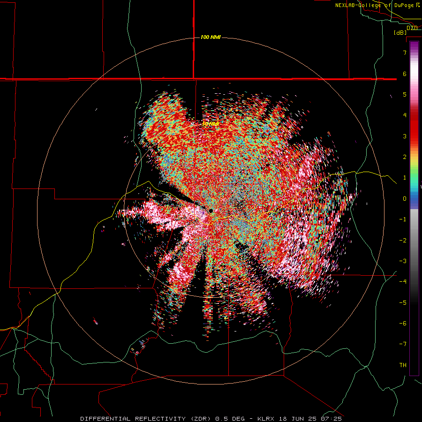Click the 50 NMI range ring label
Viewport: 422px width, 422px height.
pyautogui.click(x=210, y=124)
